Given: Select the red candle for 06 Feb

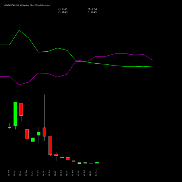Looking at the screenshot, I should (74, 161).
